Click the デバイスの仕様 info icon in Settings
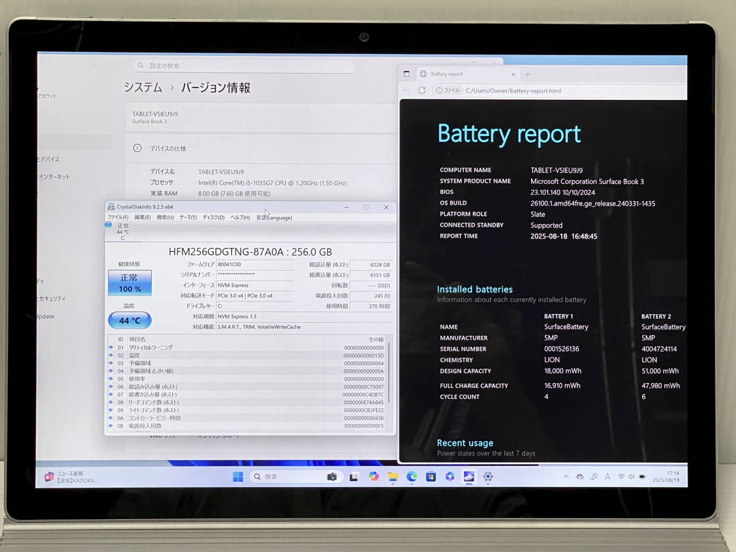Image resolution: width=736 pixels, height=552 pixels. pyautogui.click(x=137, y=149)
